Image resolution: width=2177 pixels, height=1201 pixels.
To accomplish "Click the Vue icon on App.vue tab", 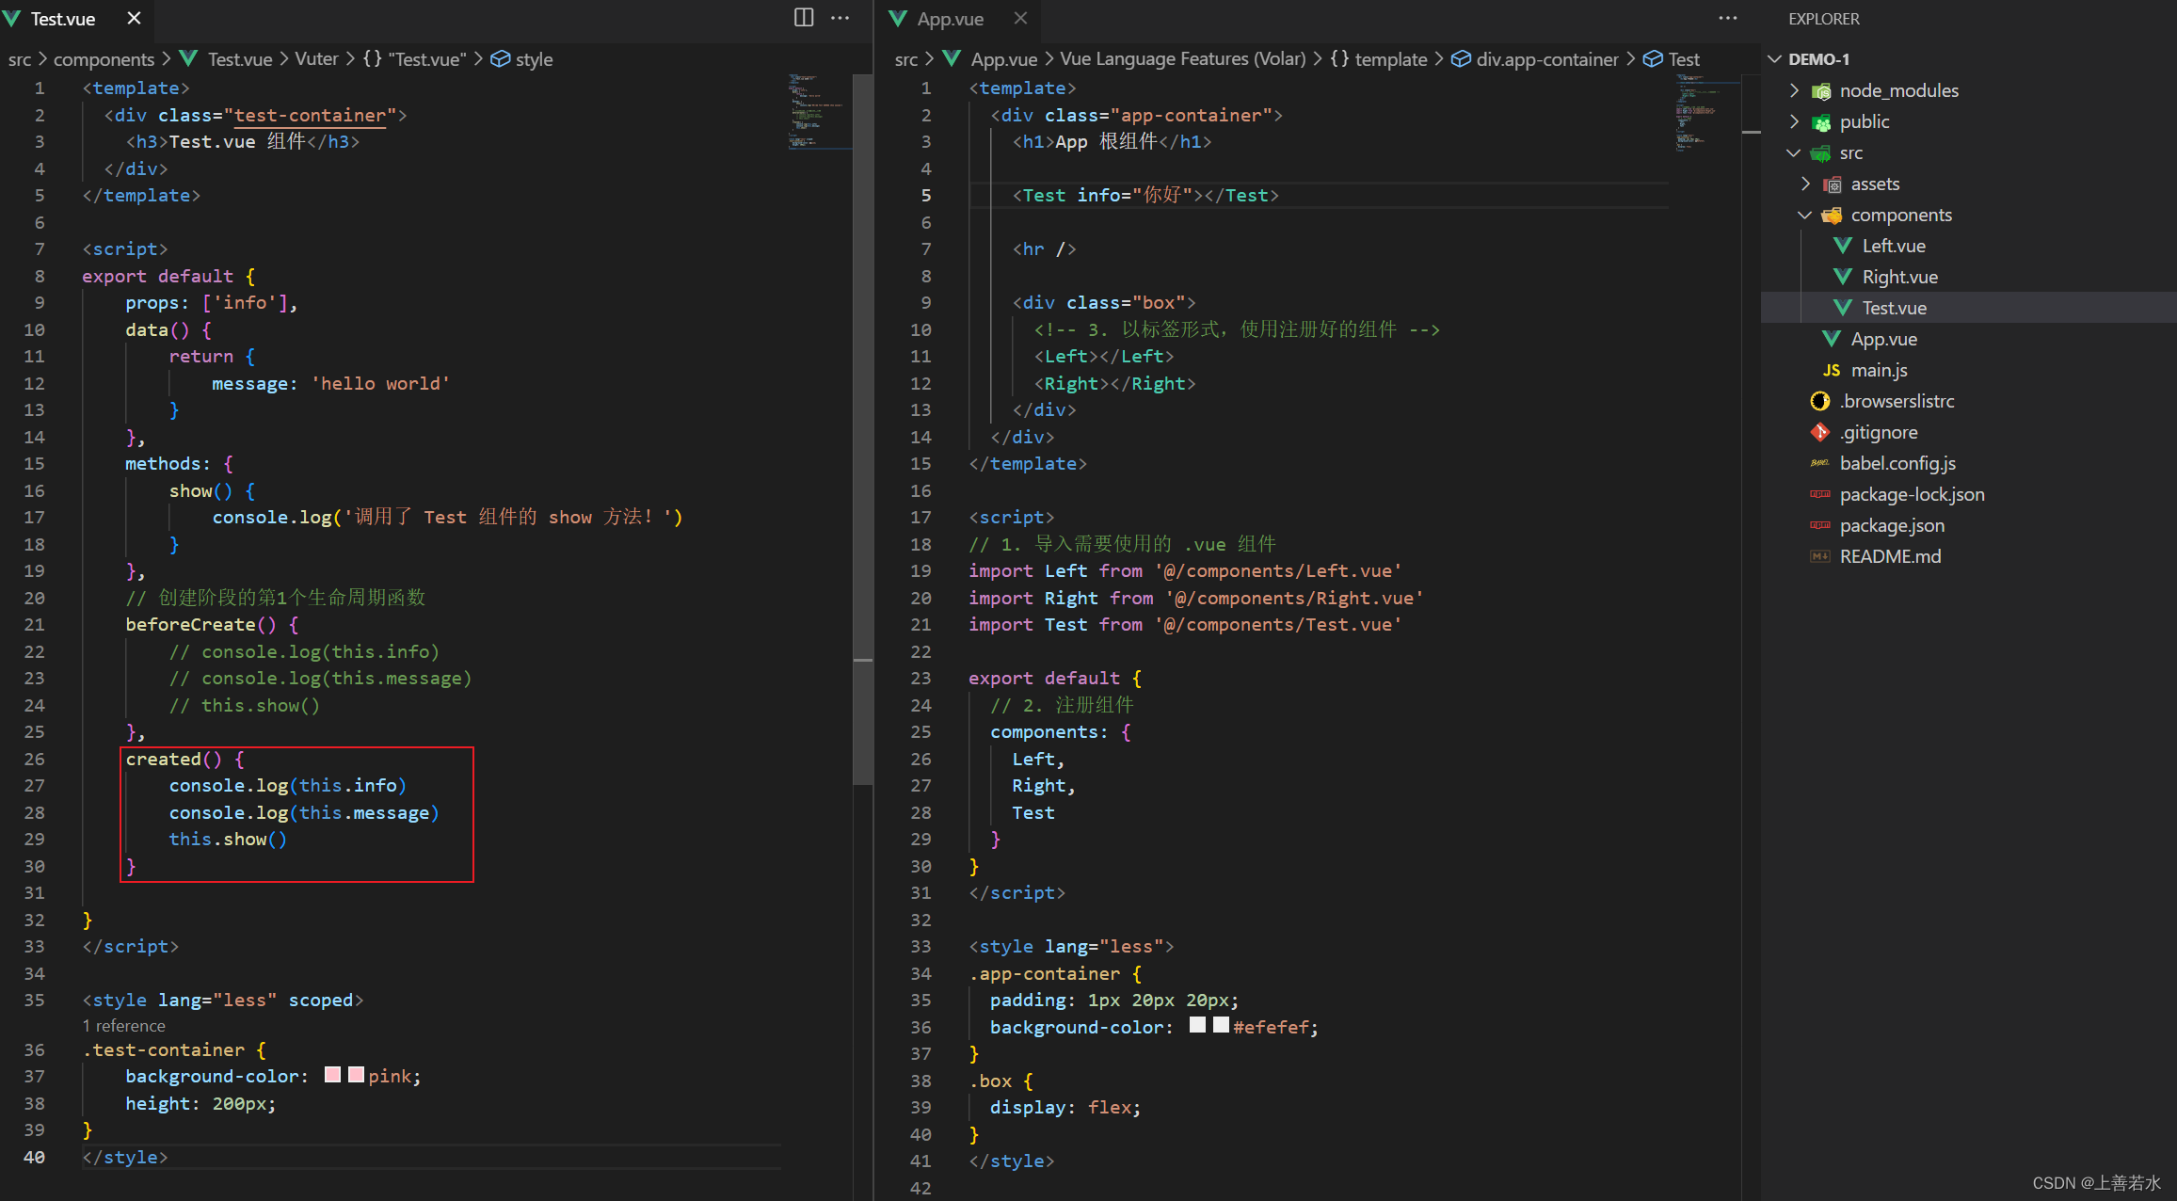I will click(x=899, y=19).
